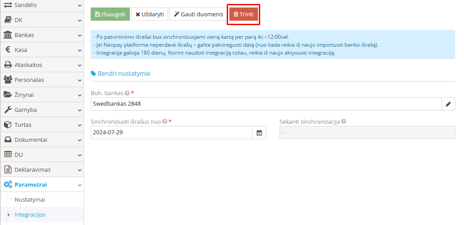Click the pencil edit icon beside Swedbankas 2848
Screen dimensions: 464x225
click(448, 104)
